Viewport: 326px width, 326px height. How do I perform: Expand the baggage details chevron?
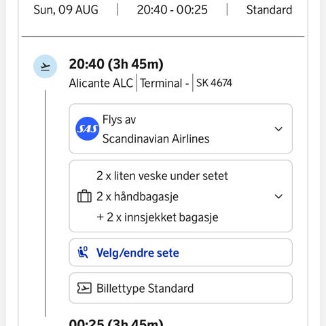click(278, 196)
